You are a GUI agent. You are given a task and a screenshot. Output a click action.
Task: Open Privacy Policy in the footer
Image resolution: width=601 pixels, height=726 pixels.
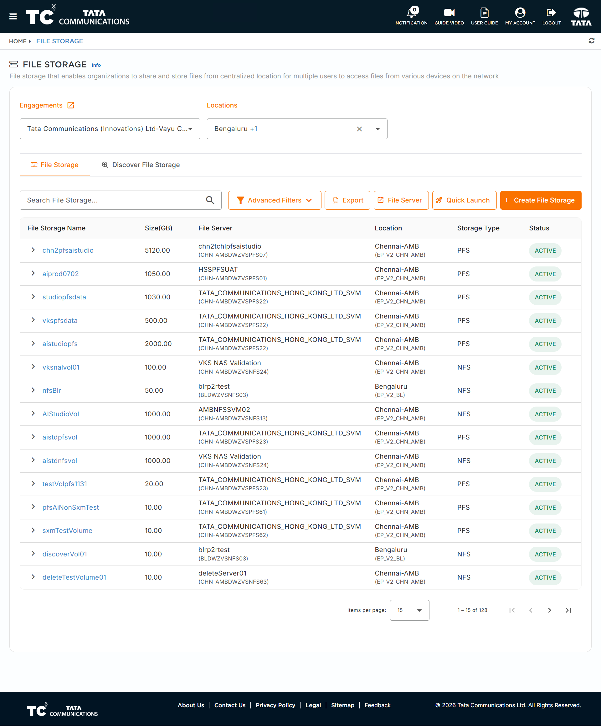pyautogui.click(x=275, y=705)
